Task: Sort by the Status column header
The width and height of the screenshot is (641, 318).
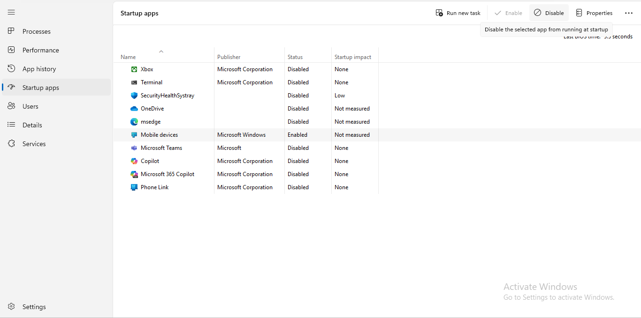Action: (x=295, y=57)
